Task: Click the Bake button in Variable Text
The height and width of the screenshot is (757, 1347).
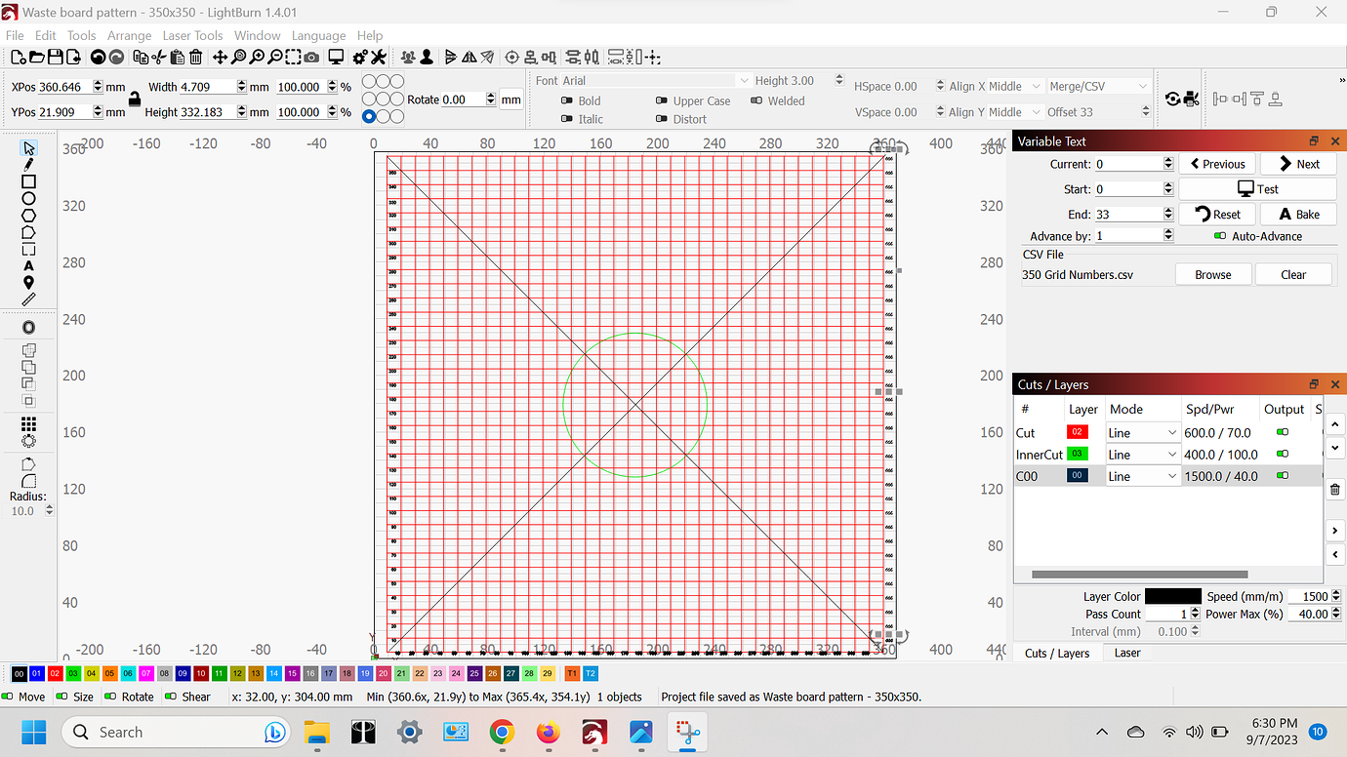Action: (1299, 214)
